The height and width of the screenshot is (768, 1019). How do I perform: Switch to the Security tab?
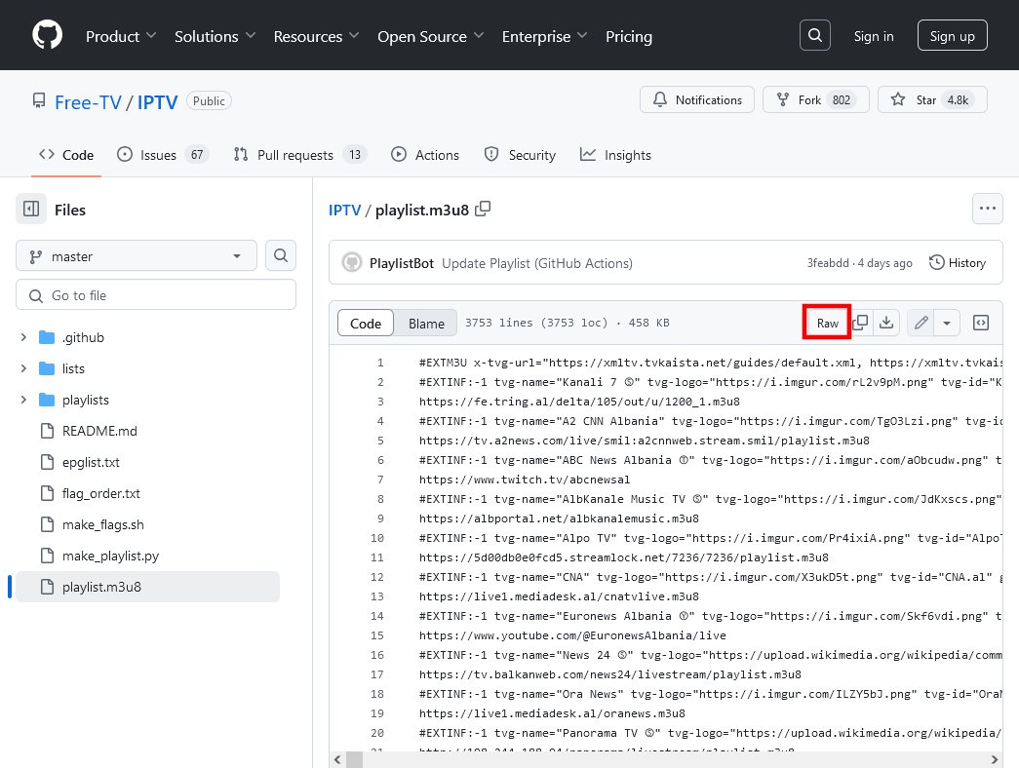click(520, 155)
